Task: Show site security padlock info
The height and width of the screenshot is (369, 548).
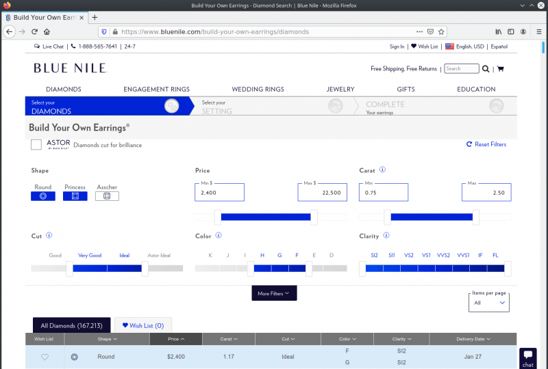Action: 115,31
